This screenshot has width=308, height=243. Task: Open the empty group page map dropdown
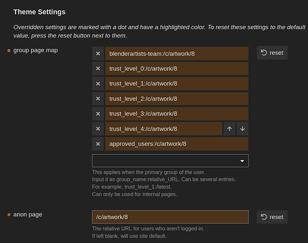[x=171, y=161]
